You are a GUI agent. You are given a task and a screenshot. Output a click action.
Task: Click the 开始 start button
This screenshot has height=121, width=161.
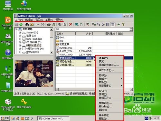click(x=5, y=118)
